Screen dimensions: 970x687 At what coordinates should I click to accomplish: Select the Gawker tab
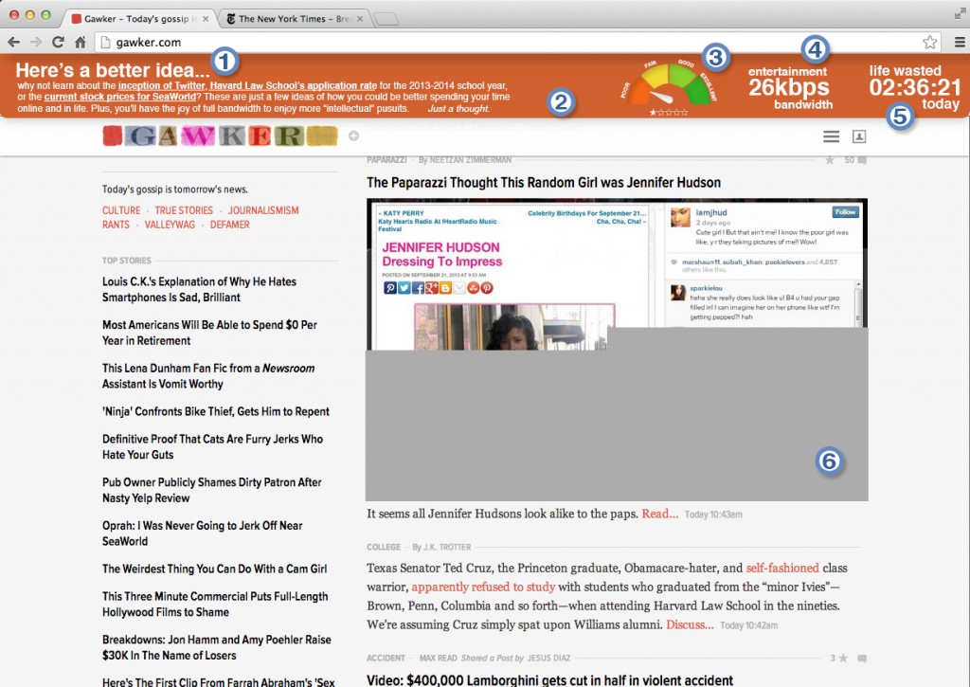139,19
